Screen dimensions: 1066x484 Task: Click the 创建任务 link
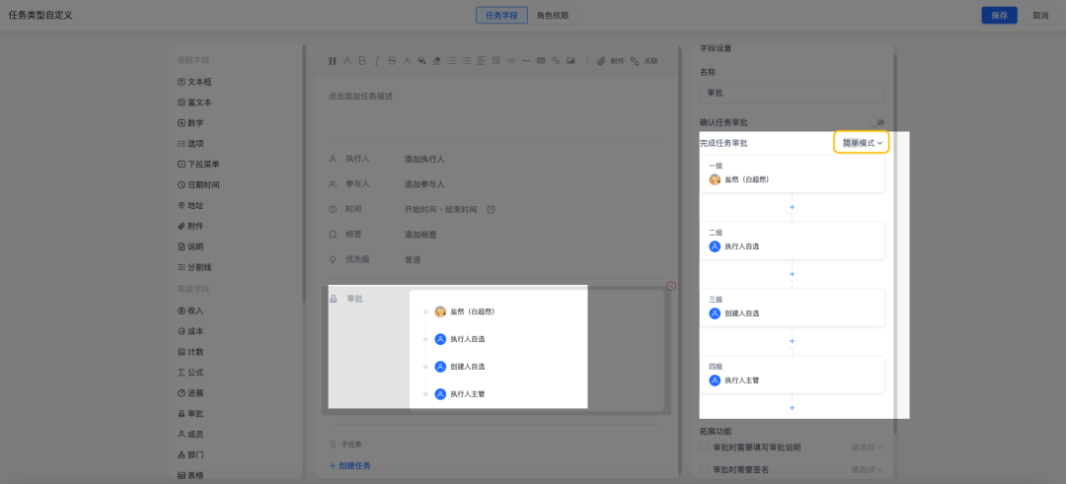350,465
